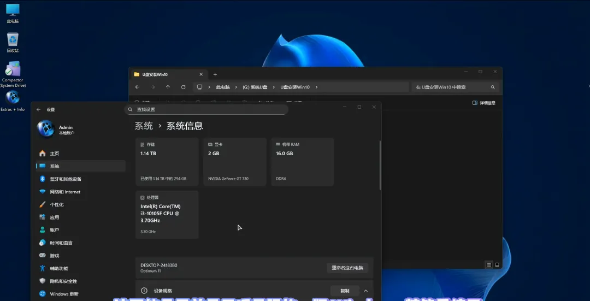Click the info icon beside 设备规格
The height and width of the screenshot is (301, 590).
pyautogui.click(x=144, y=291)
